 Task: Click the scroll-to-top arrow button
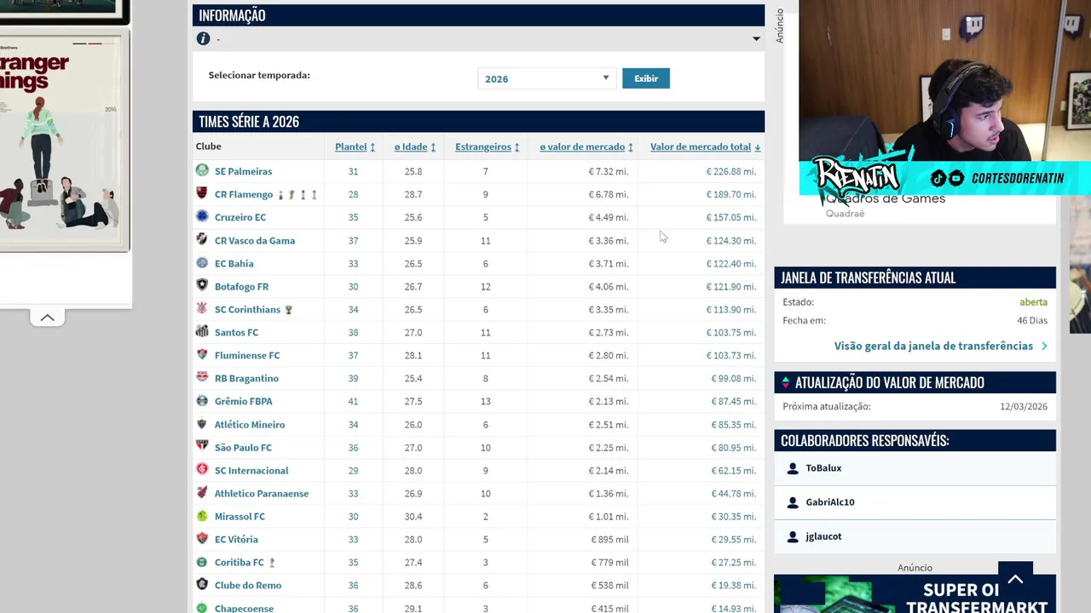click(x=1015, y=579)
